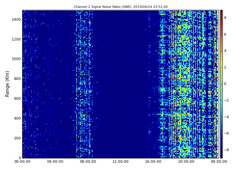
Task: Click the x-axis tick label 04:00:00
Action: tap(55, 162)
